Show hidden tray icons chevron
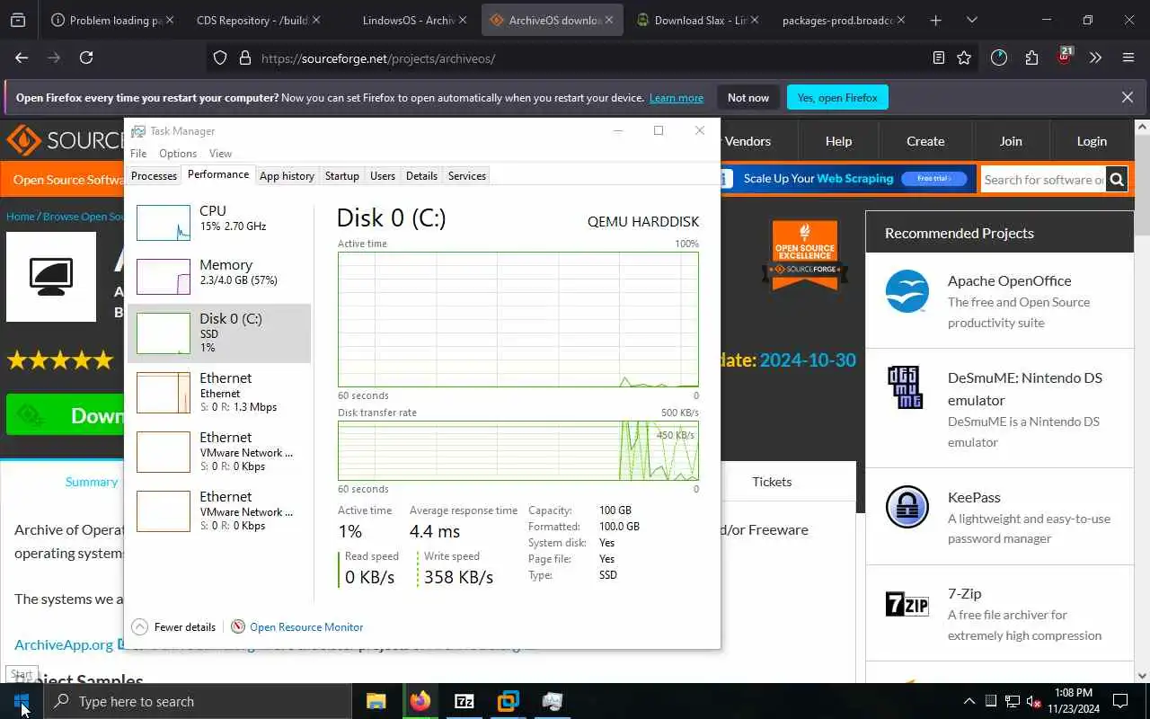Screen dimensions: 1150x719 (x=969, y=701)
